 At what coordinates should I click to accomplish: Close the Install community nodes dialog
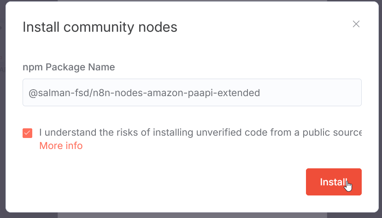coord(356,24)
